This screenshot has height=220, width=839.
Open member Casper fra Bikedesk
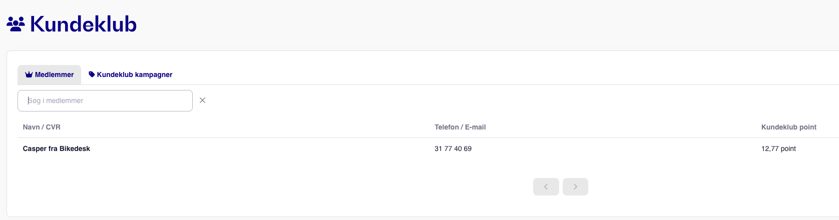(x=57, y=148)
